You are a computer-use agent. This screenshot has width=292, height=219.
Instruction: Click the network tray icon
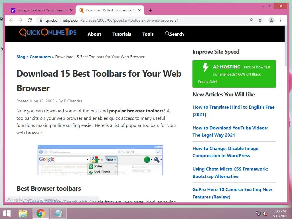[258, 213]
